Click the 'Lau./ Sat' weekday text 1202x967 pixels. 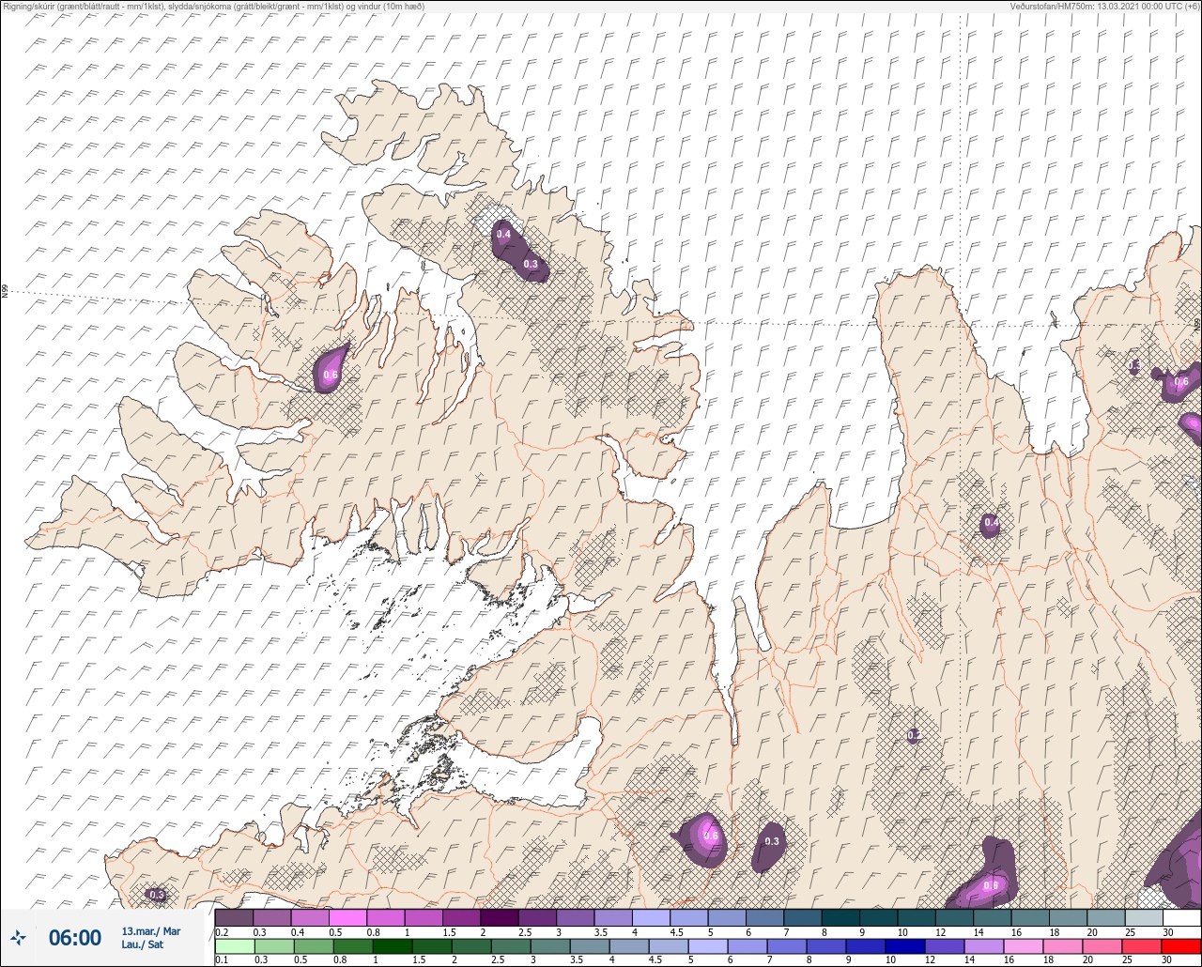[x=143, y=944]
